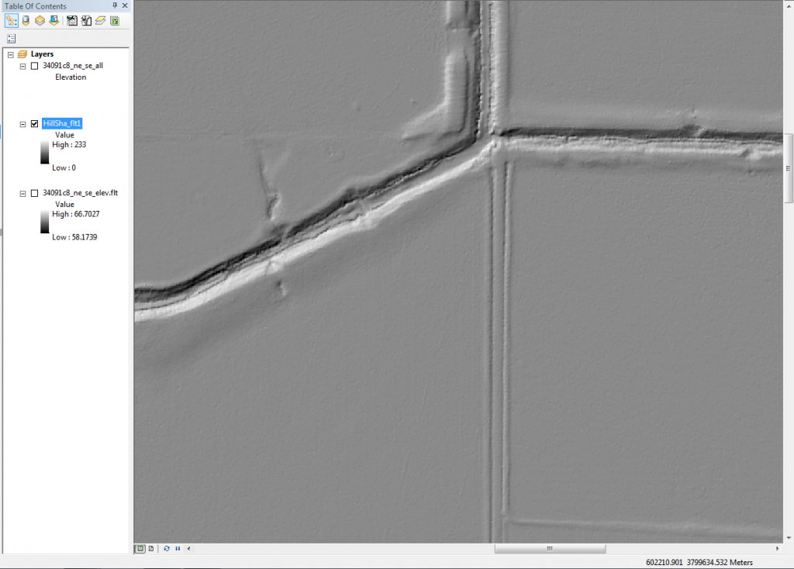The width and height of the screenshot is (794, 569).
Task: Click the grayscale ramp of HillSha_flt1
Action: 45,152
